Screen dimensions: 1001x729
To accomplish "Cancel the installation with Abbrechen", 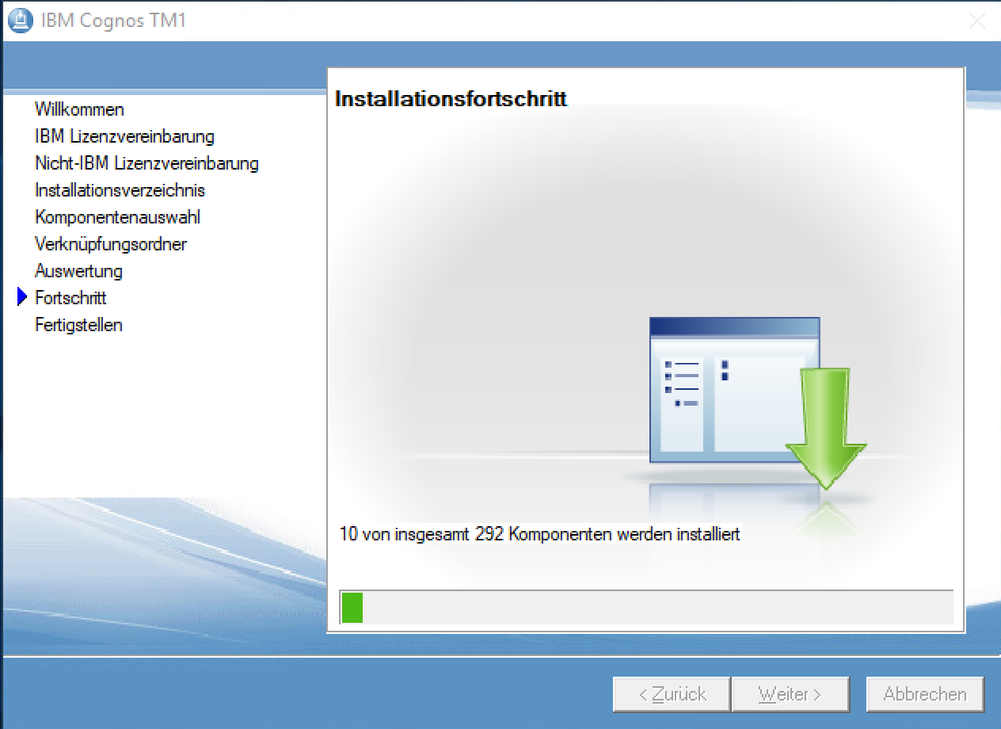I will click(924, 694).
